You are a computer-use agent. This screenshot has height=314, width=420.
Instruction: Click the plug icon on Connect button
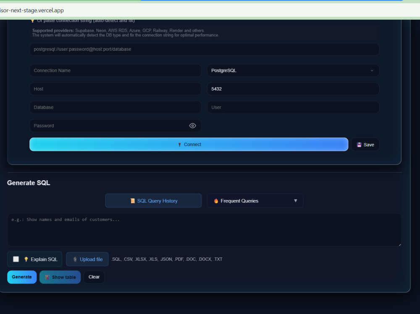[x=179, y=145]
